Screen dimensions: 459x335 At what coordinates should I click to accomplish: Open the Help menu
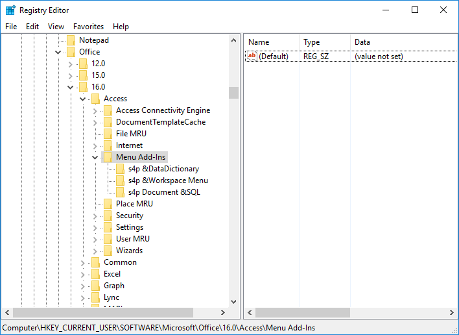pyautogui.click(x=121, y=27)
